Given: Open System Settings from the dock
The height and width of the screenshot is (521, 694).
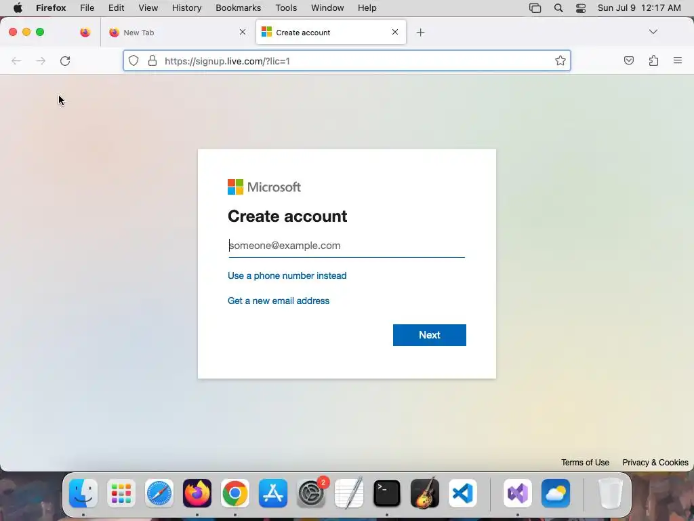Looking at the screenshot, I should (311, 493).
